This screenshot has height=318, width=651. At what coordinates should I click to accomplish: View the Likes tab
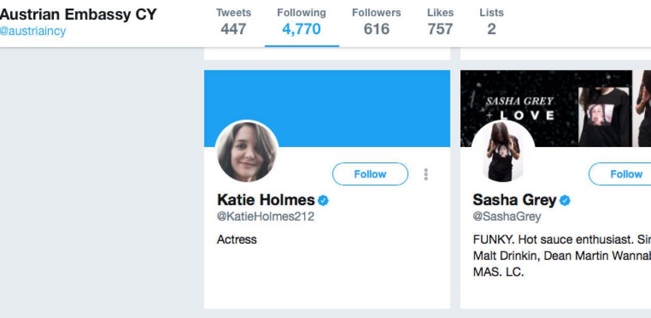pyautogui.click(x=440, y=22)
